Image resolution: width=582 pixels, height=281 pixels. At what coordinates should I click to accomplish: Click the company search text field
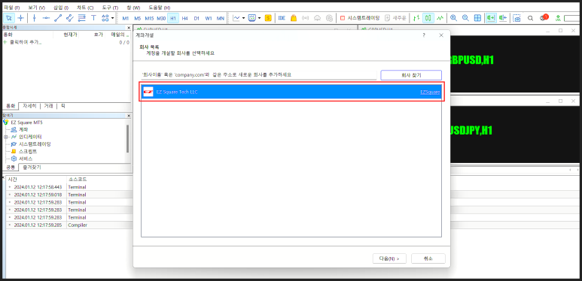pyautogui.click(x=259, y=75)
